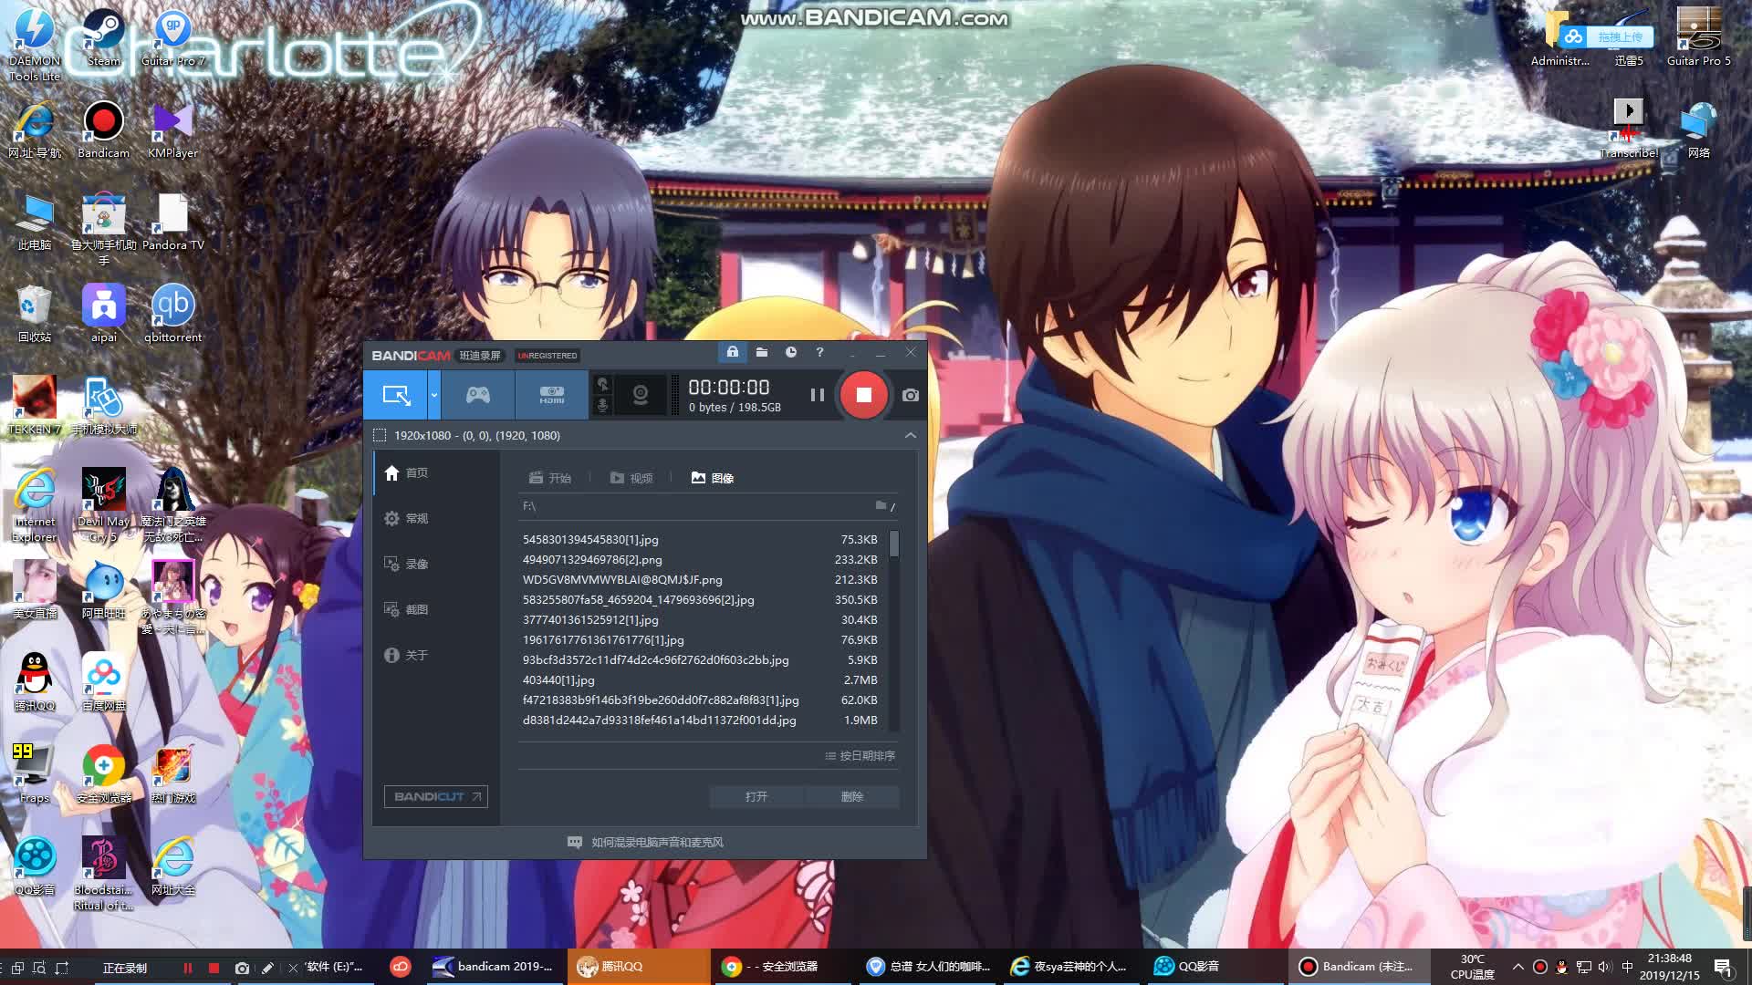The height and width of the screenshot is (985, 1752).
Task: Select file WD5GV8MVMWYBLAI@8QMJ$JF.png
Action: point(700,579)
